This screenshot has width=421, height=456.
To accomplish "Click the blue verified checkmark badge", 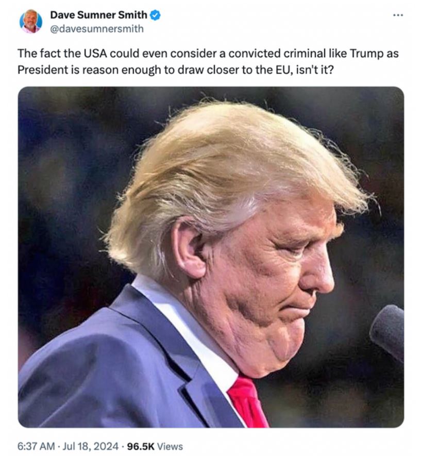I will tap(155, 15).
